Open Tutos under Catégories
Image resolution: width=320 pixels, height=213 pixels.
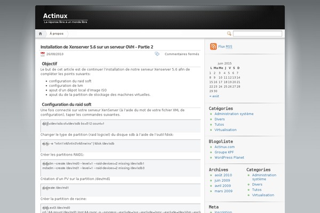[x=219, y=124]
